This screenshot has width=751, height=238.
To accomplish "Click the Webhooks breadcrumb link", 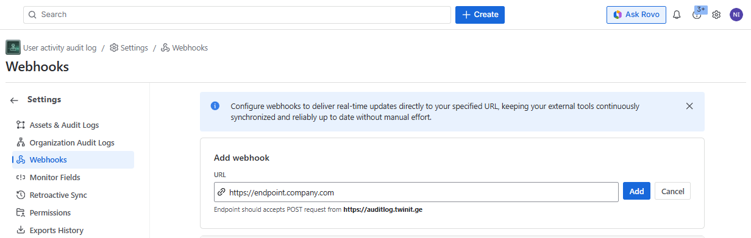I will click(x=184, y=47).
